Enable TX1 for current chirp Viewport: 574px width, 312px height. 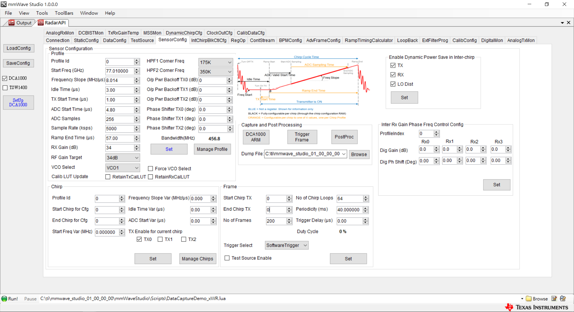coord(161,239)
